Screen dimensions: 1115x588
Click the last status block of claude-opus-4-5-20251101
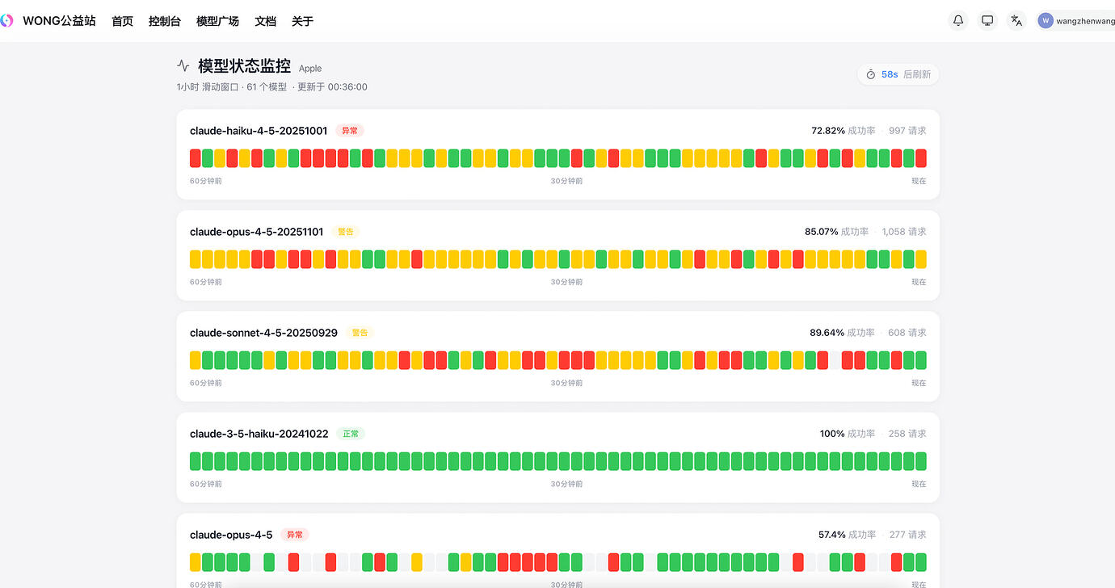(x=921, y=259)
